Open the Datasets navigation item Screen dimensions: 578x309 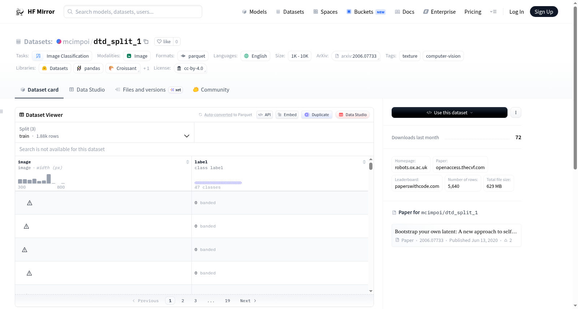pyautogui.click(x=290, y=12)
